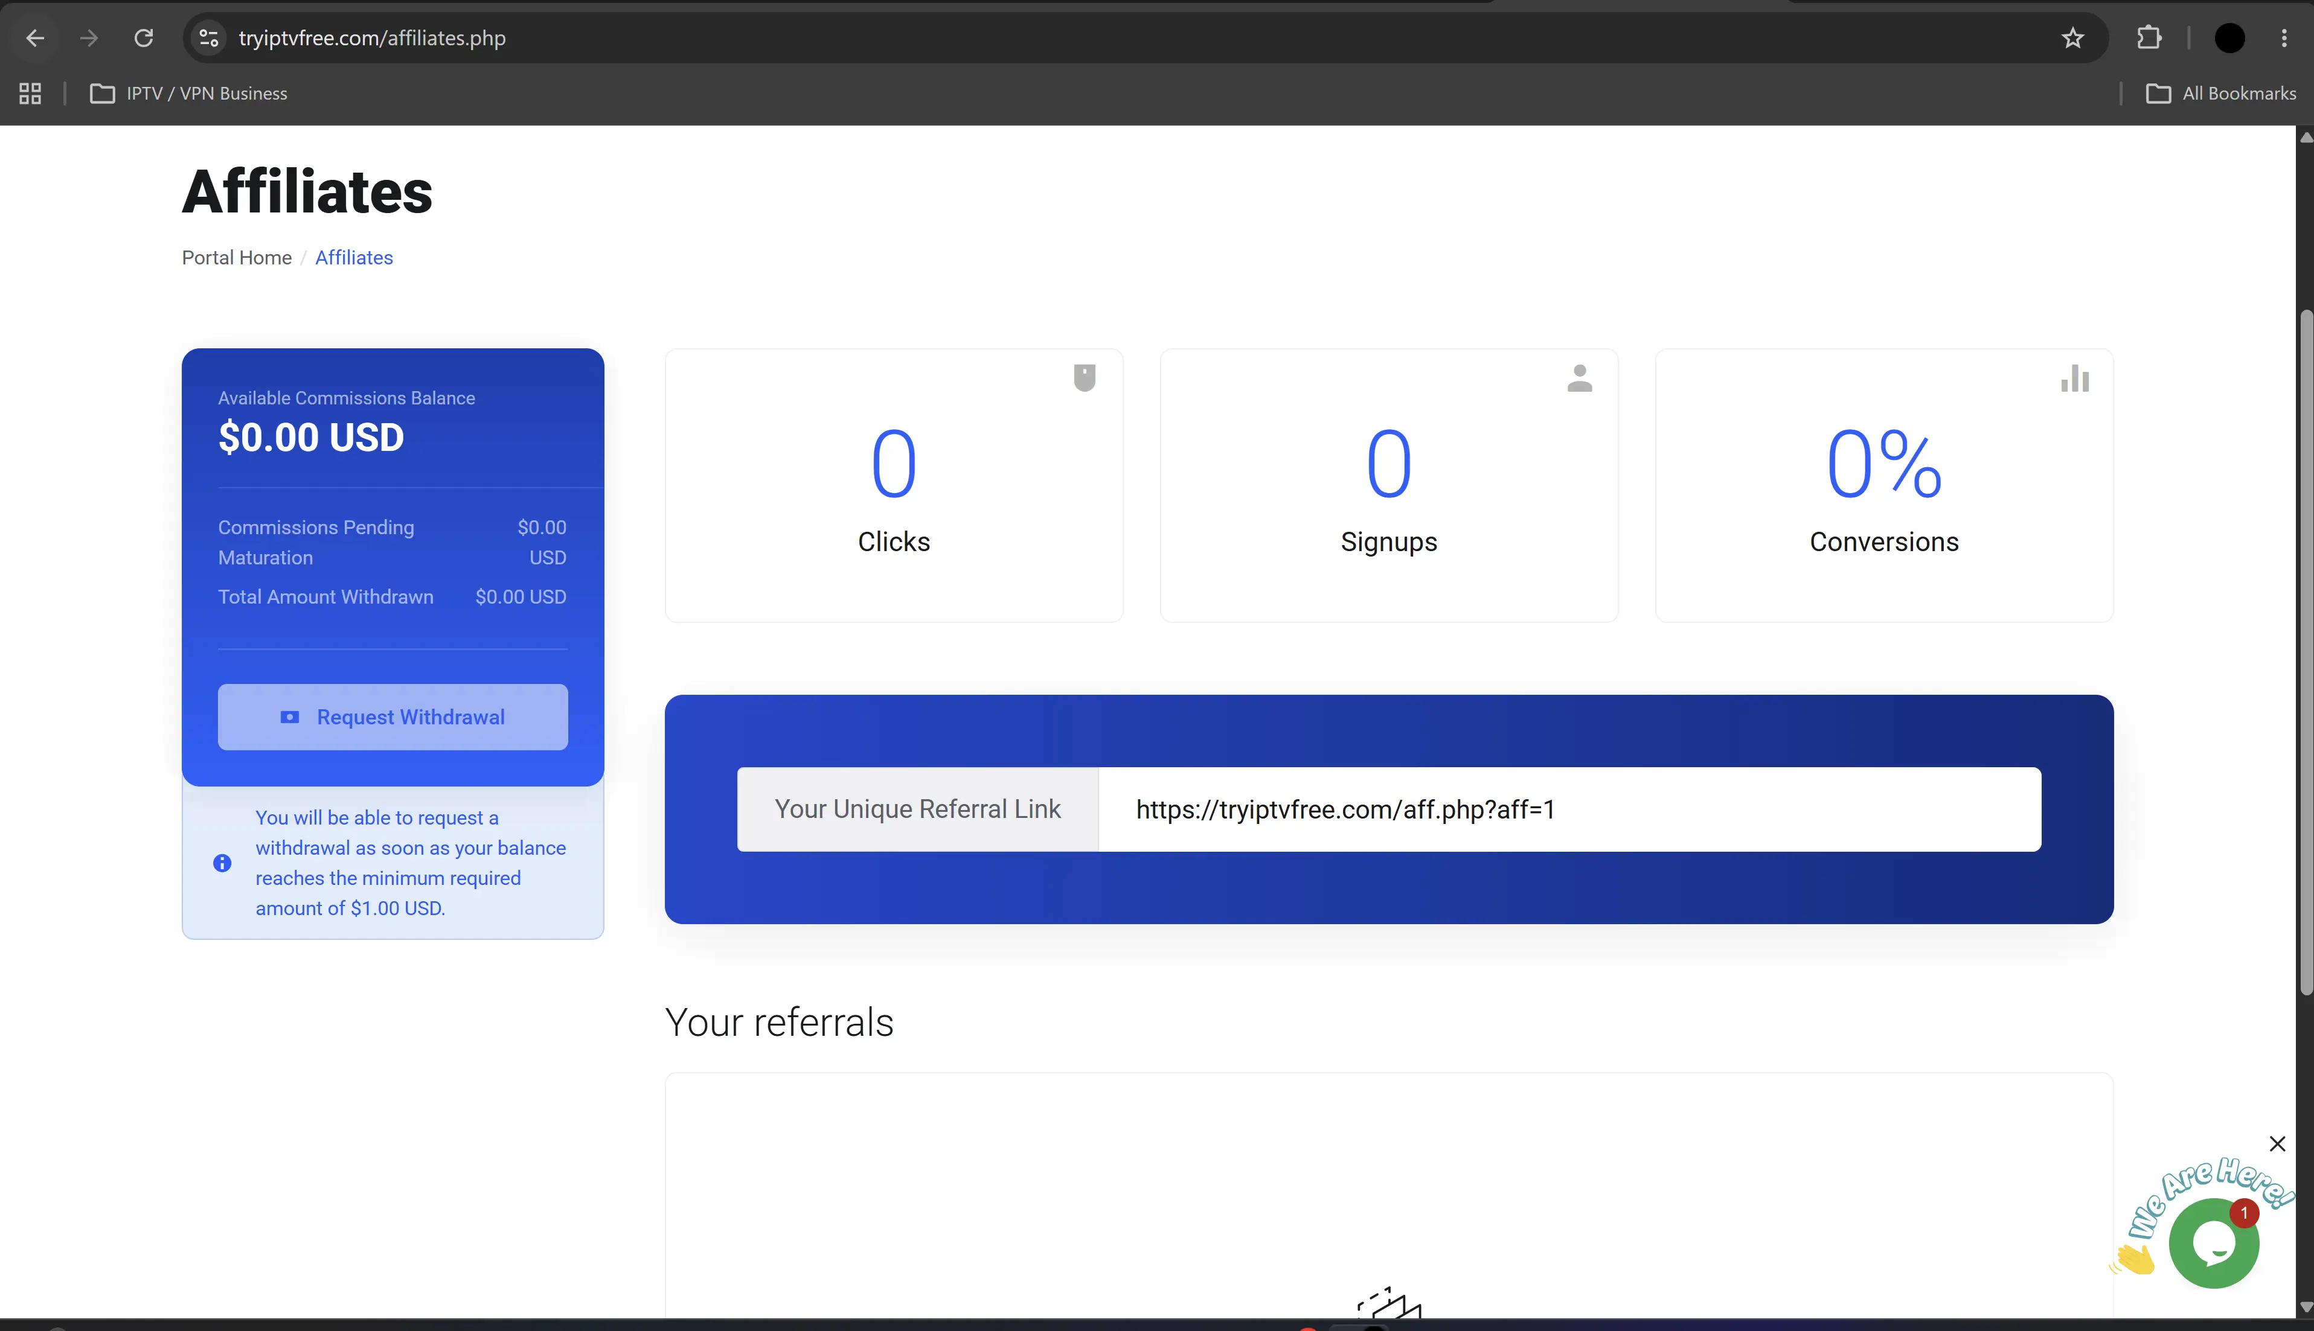Bookmark this page with the star icon
The width and height of the screenshot is (2314, 1331).
[2072, 37]
